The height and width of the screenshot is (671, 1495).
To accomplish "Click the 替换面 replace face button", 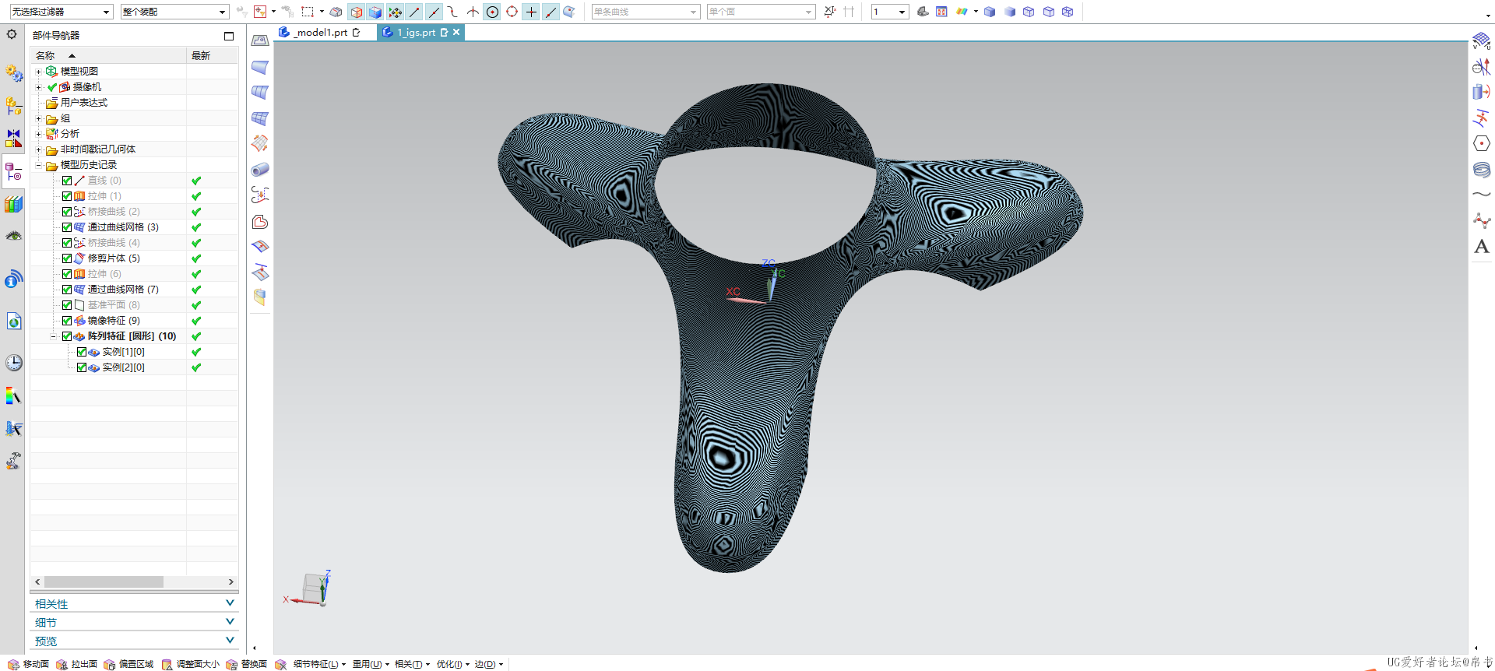I will click(x=247, y=664).
